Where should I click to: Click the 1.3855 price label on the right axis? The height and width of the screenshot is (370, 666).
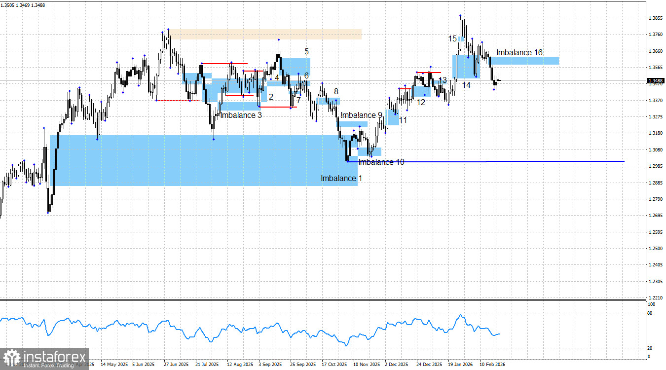[657, 17]
